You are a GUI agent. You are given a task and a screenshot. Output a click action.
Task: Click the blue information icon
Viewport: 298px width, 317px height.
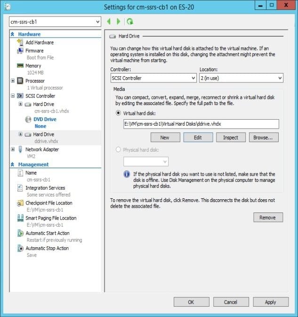point(127,174)
